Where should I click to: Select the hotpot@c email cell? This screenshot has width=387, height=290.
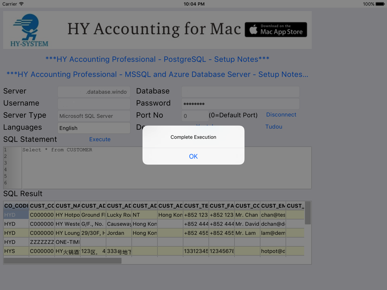pos(273,251)
